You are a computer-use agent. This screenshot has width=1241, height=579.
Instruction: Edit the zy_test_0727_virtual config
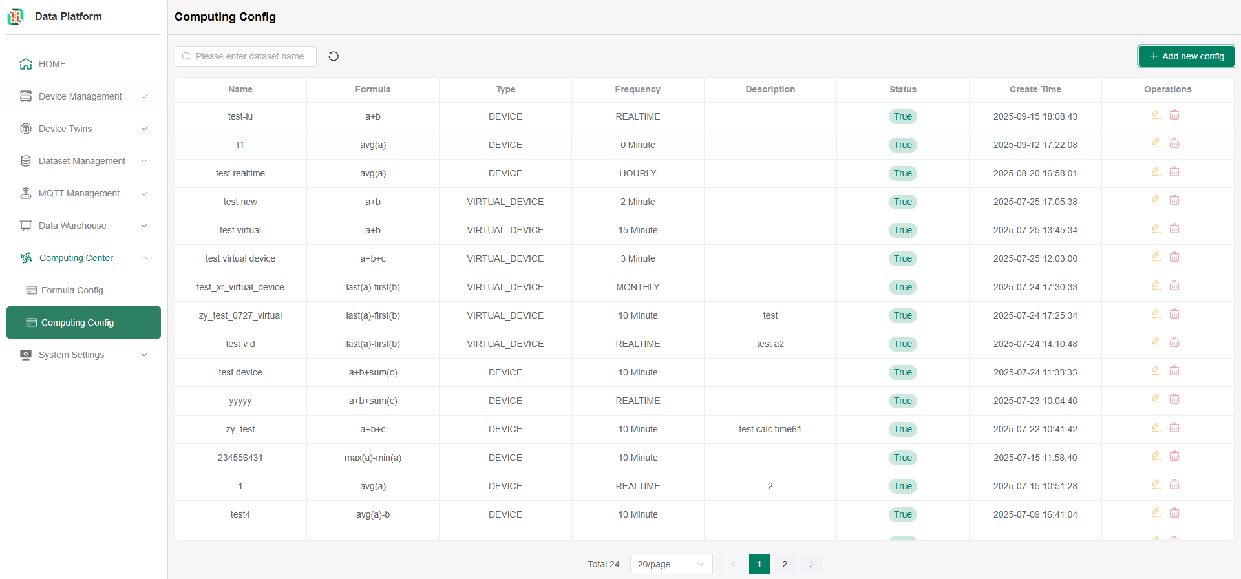pyautogui.click(x=1156, y=314)
